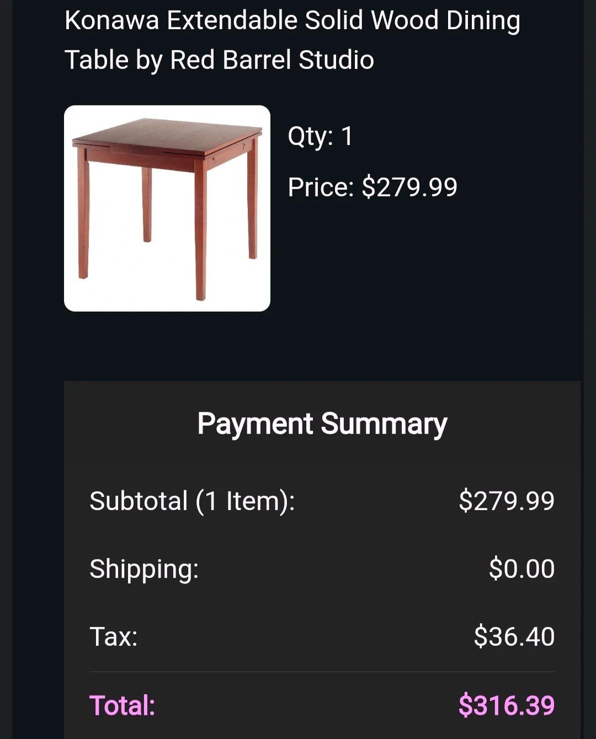Tap the $0.00 shipping amount

click(x=521, y=569)
